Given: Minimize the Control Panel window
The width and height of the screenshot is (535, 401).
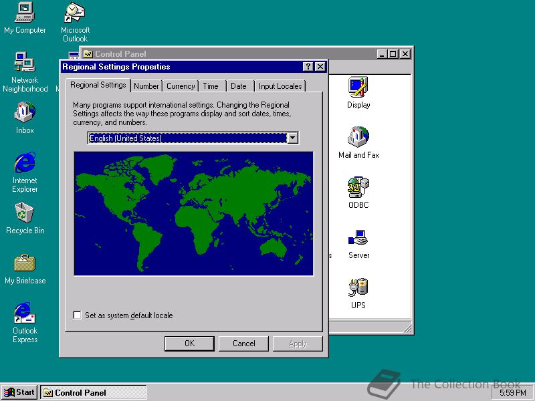Looking at the screenshot, I should (x=382, y=54).
